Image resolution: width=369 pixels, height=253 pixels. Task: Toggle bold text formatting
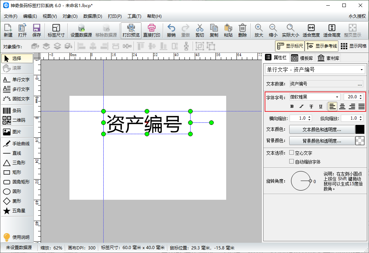(x=292, y=106)
